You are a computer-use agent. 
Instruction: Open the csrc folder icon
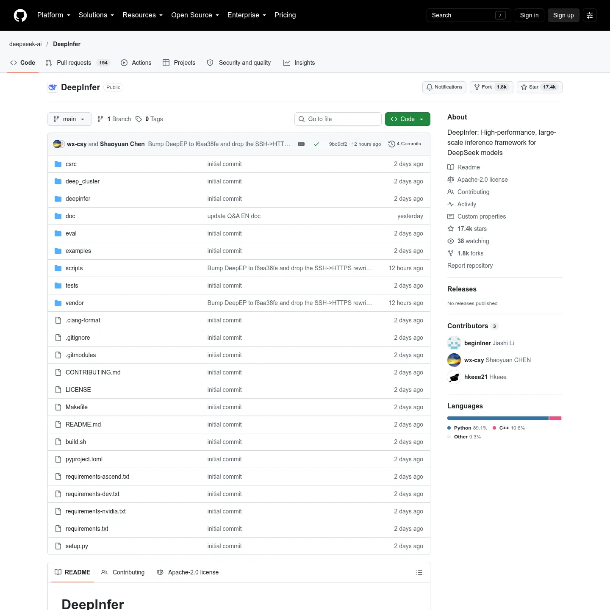click(58, 164)
